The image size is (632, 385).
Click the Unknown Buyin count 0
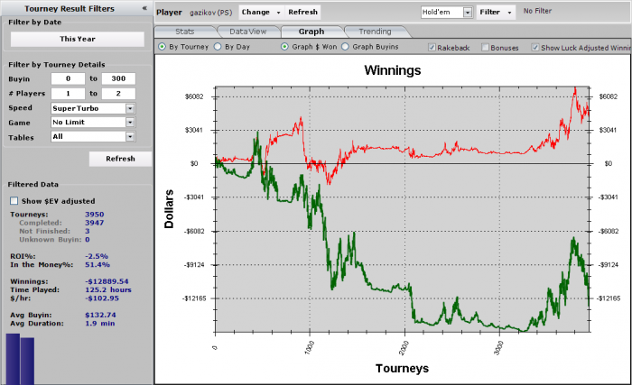(87, 240)
